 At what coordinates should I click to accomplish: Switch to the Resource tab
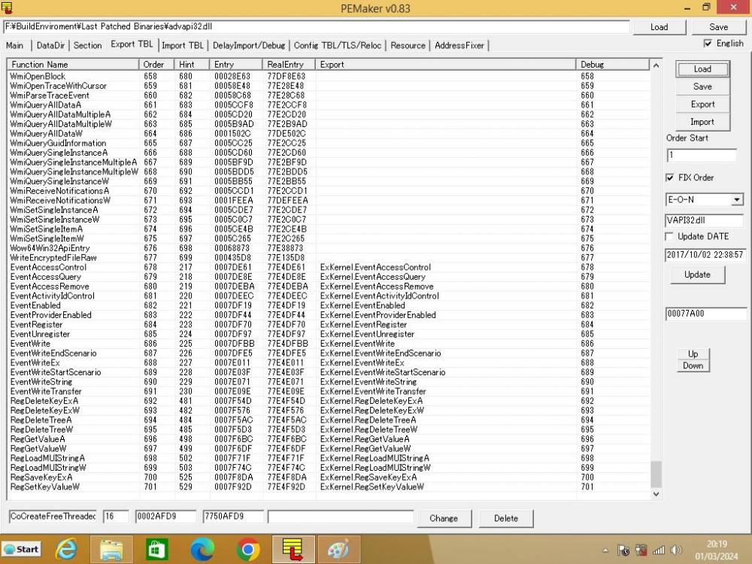pyautogui.click(x=408, y=46)
